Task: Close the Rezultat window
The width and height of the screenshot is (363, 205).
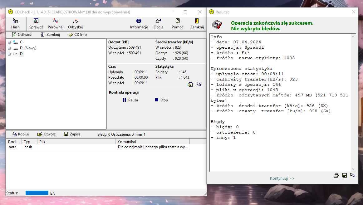Action: (354, 12)
